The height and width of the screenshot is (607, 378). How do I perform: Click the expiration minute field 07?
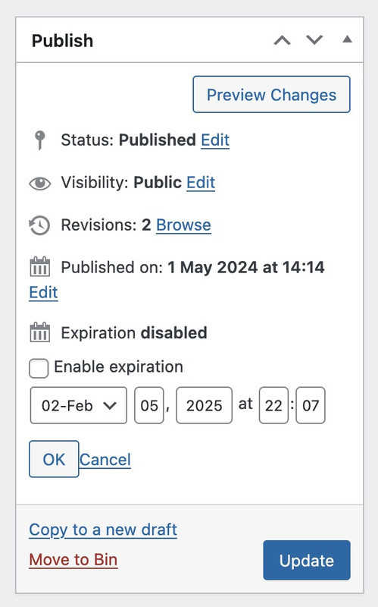311,405
